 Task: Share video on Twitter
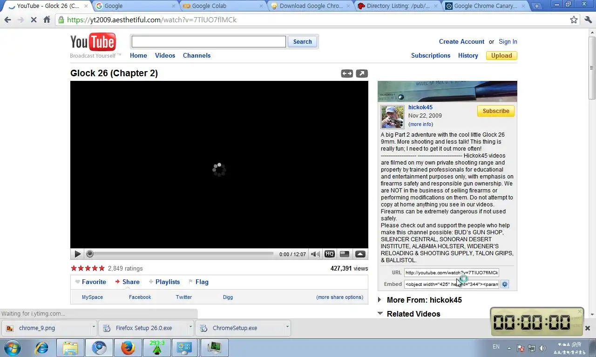(x=183, y=297)
